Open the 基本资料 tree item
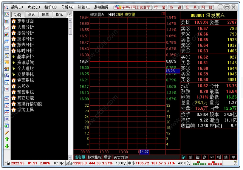 pyautogui.click(x=23, y=56)
